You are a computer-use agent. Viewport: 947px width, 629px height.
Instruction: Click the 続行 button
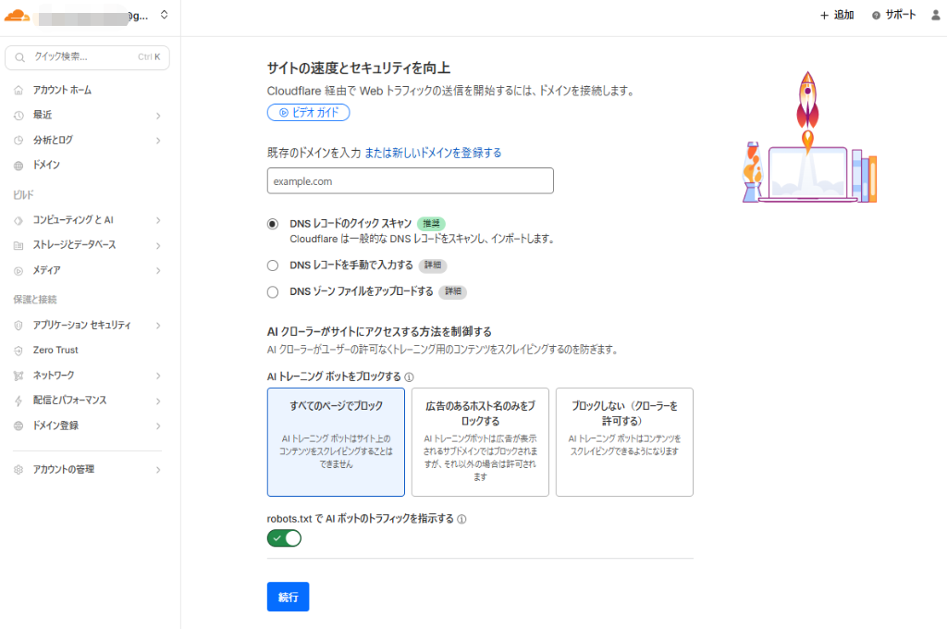(288, 597)
